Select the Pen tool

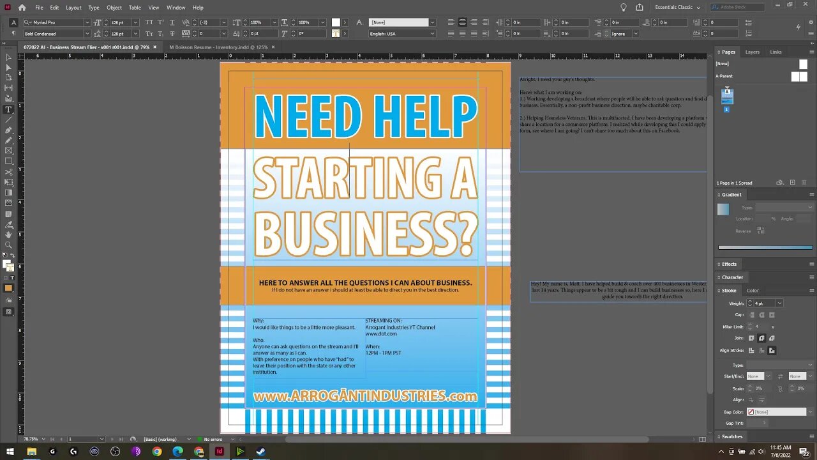(x=8, y=130)
